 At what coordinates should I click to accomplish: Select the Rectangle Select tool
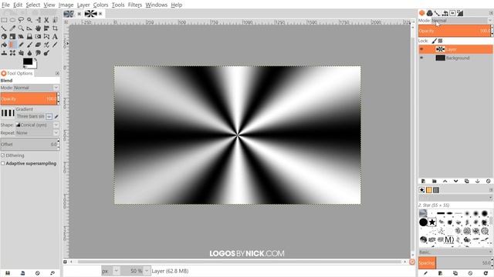click(x=4, y=20)
